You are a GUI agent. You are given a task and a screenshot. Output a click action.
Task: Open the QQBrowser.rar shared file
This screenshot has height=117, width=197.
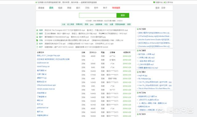coord(43,63)
